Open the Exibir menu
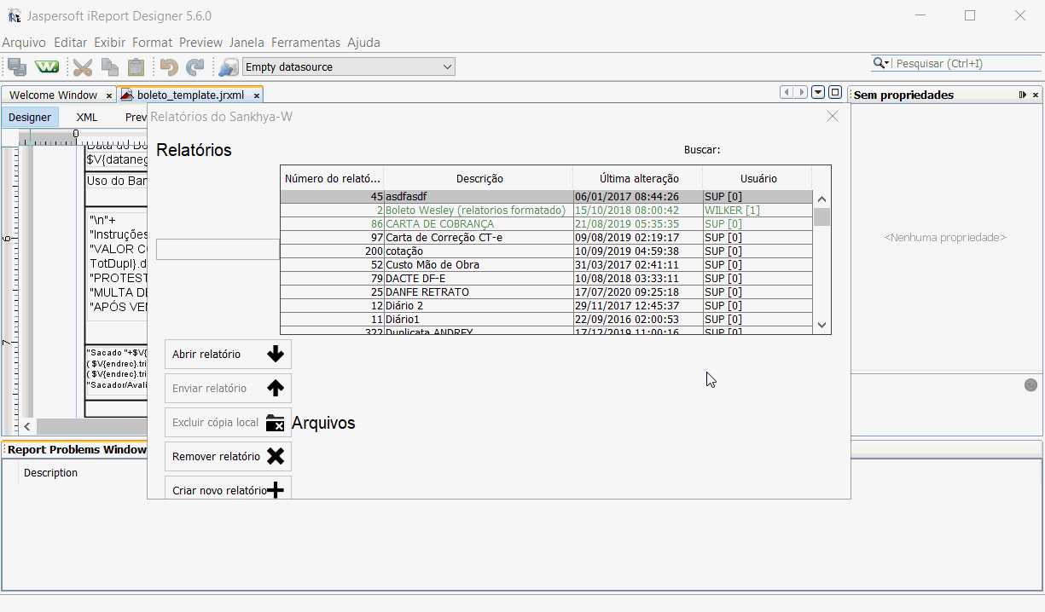The width and height of the screenshot is (1045, 612). click(110, 42)
